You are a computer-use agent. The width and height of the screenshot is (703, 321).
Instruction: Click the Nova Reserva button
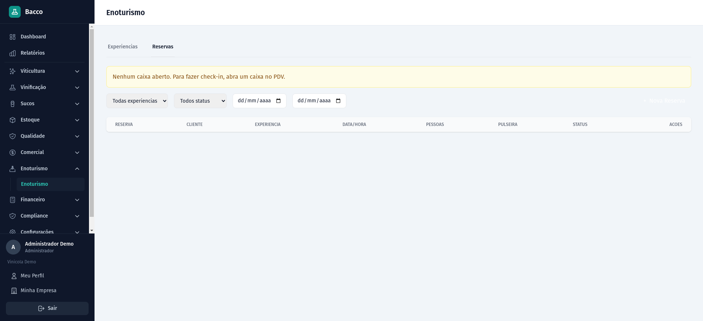click(x=664, y=101)
